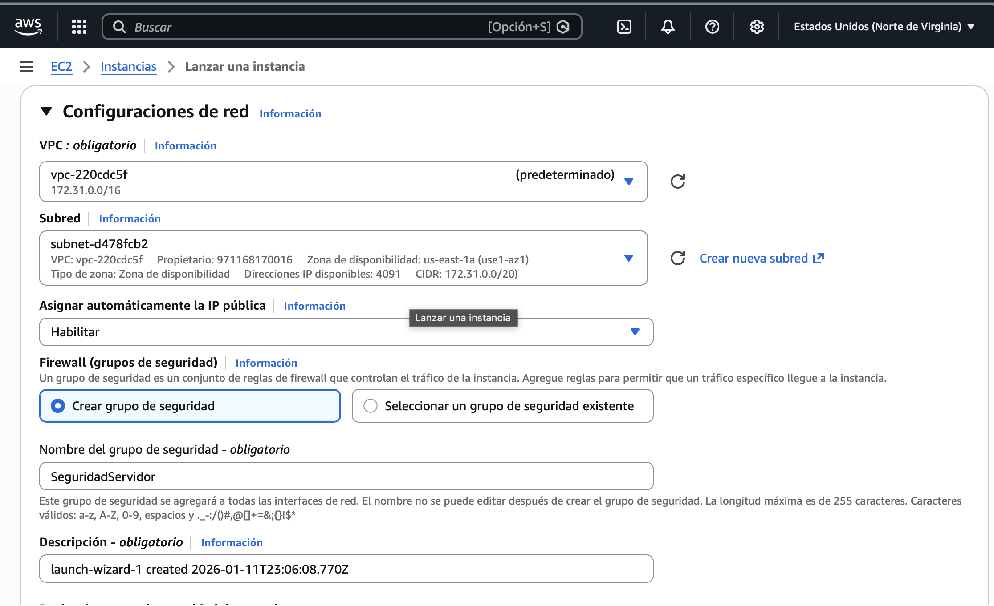
Task: Launch the CloudShell terminal icon
Action: [624, 27]
